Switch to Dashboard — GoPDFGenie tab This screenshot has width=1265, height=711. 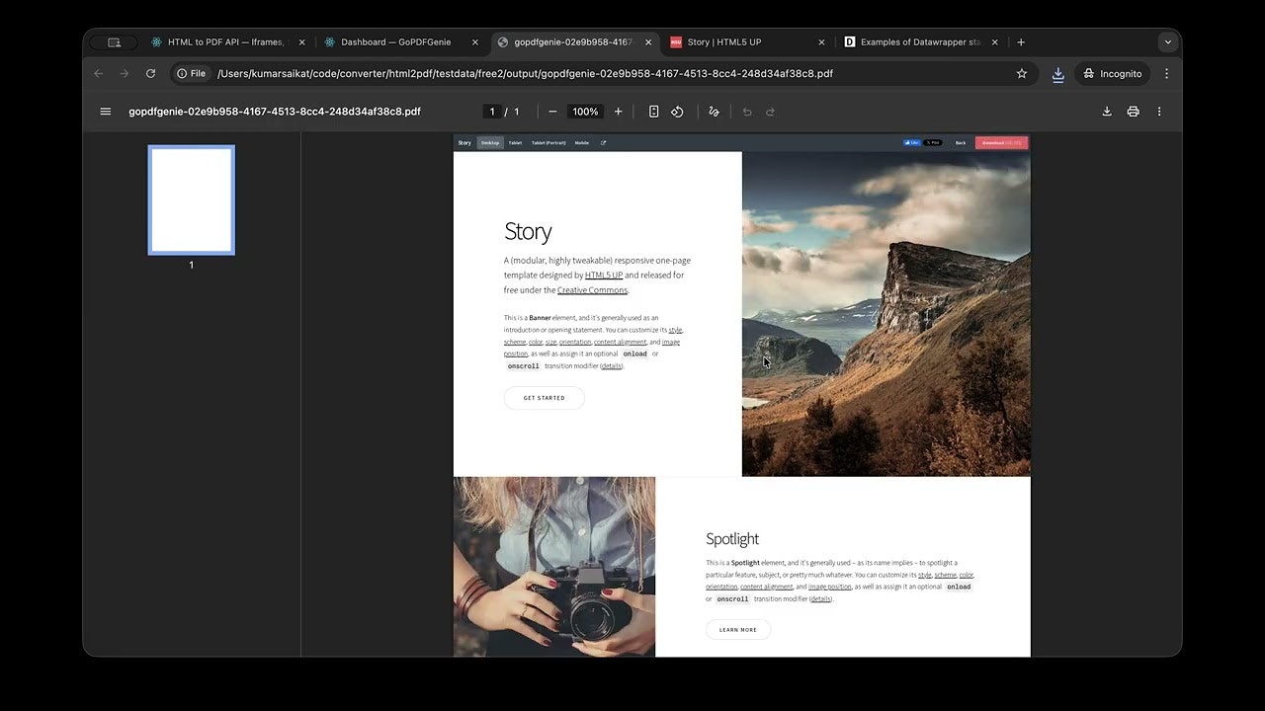tap(395, 42)
